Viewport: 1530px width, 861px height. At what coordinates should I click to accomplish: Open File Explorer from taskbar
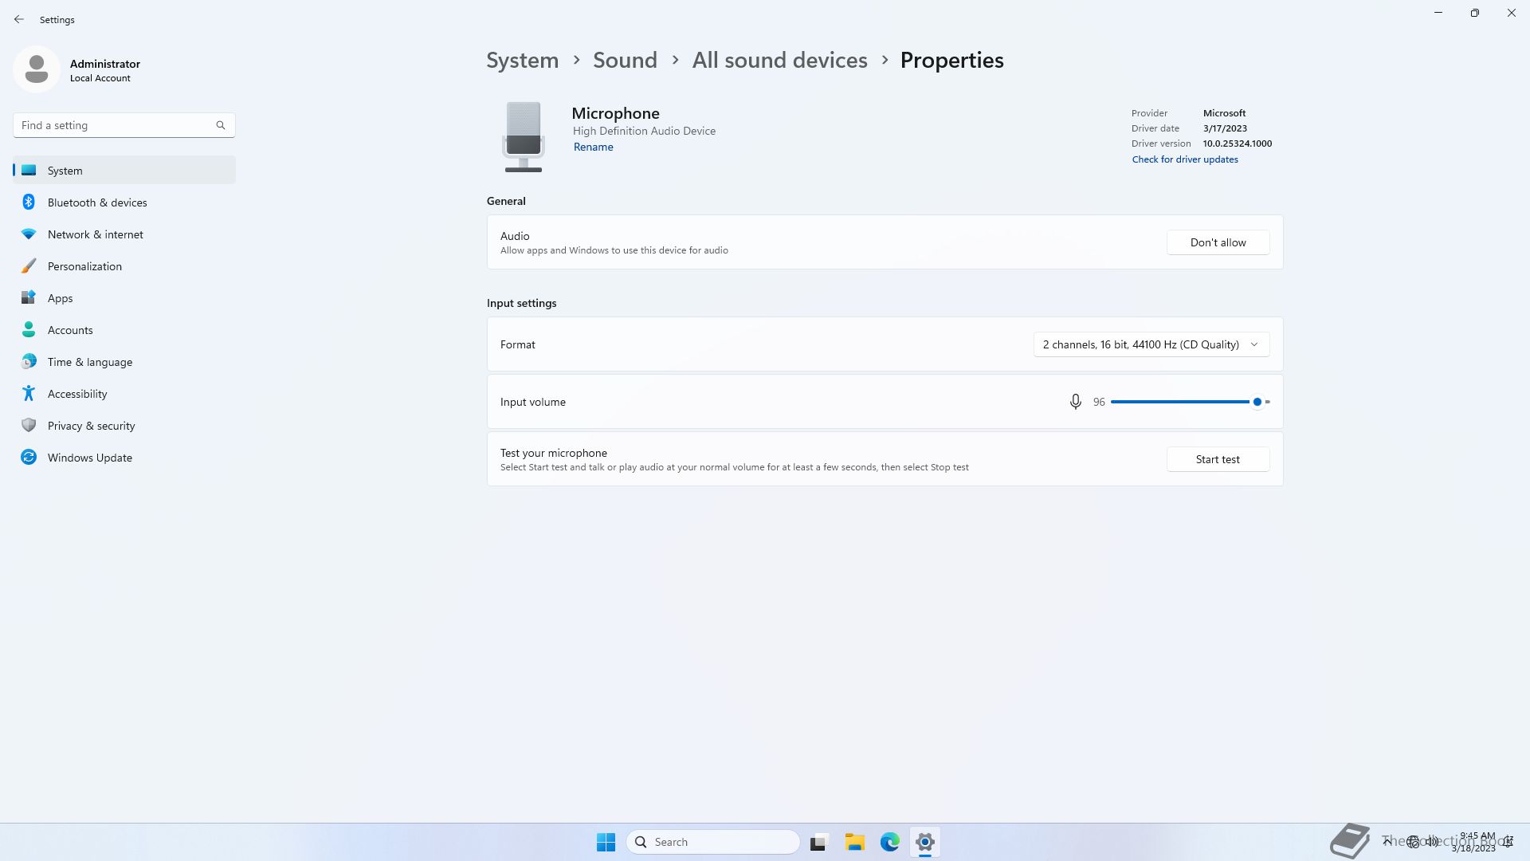(x=854, y=842)
